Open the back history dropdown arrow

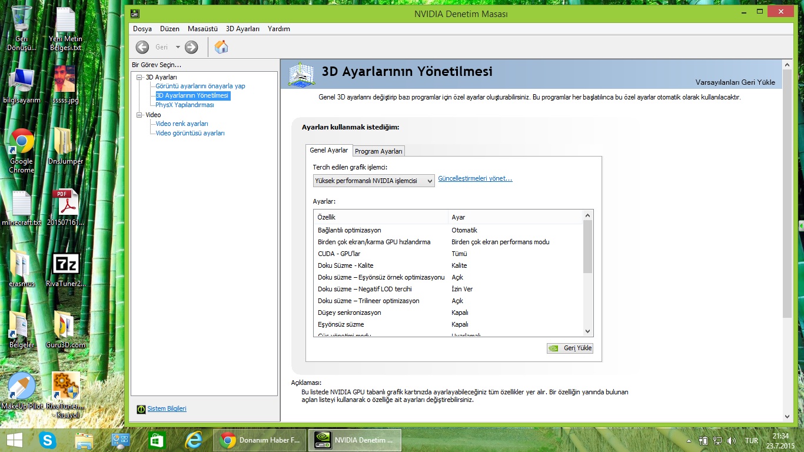point(178,47)
